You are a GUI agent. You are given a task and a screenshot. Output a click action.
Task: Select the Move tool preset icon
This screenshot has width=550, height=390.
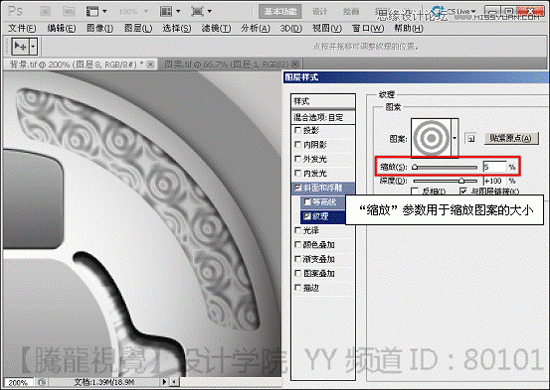[x=20, y=47]
